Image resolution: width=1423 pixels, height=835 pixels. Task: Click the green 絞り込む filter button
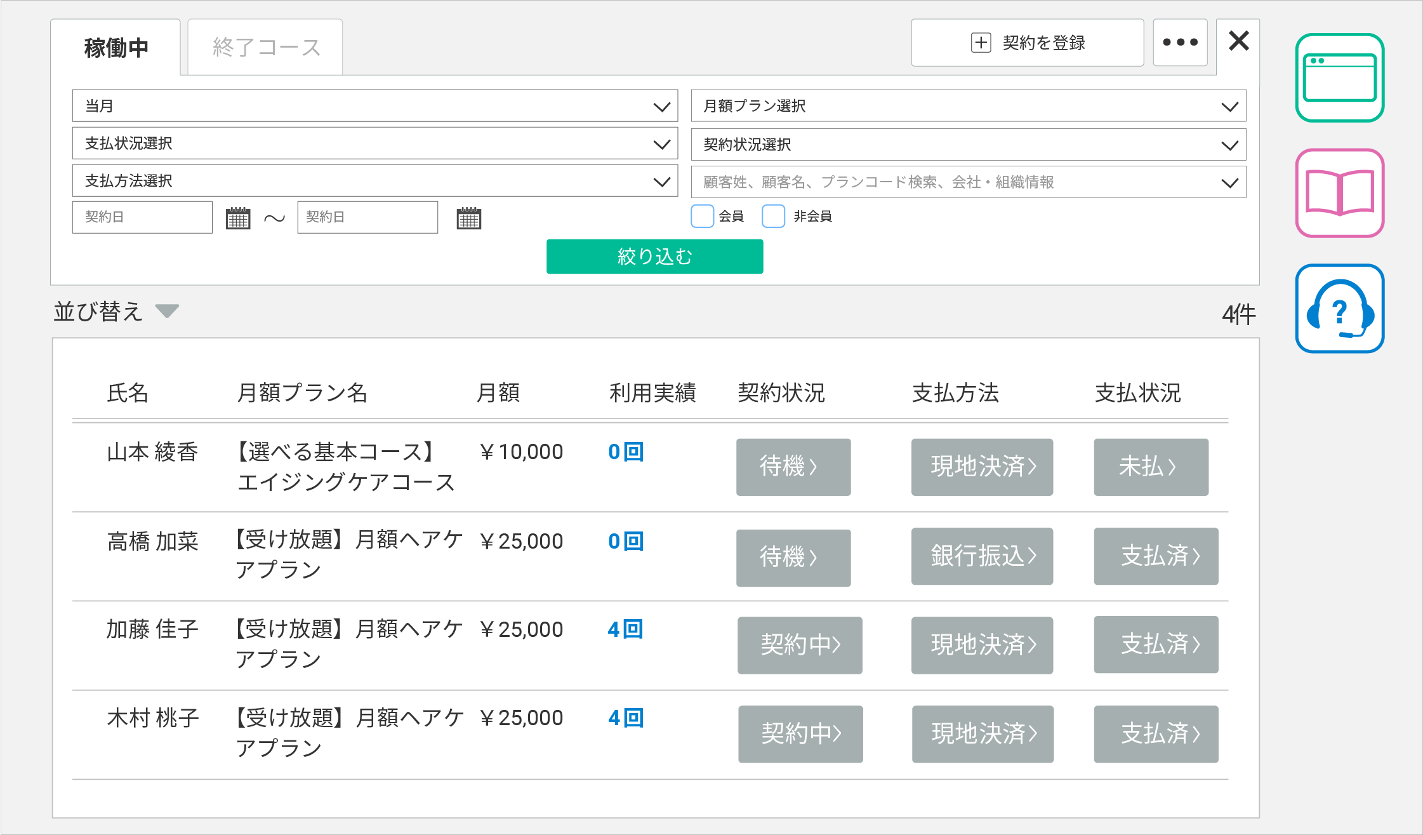(x=654, y=257)
